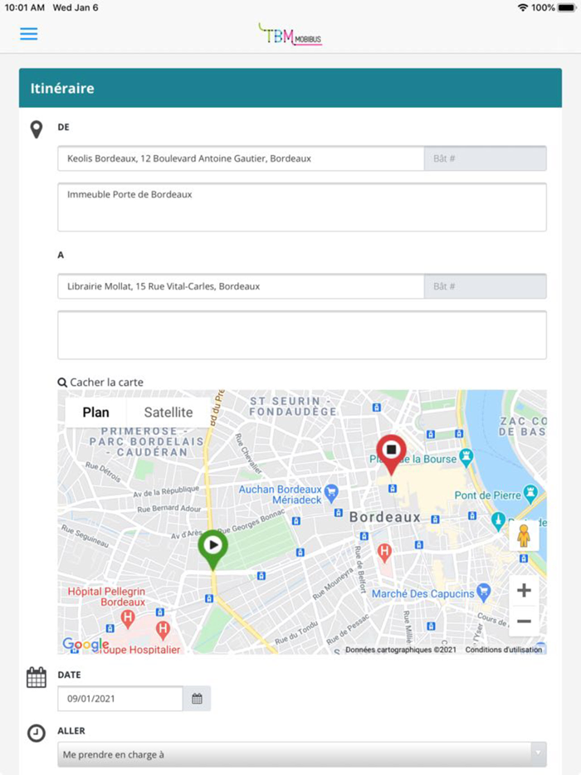
Task: Edit the Immeuble Porte de Bordeaux note field
Action: [x=302, y=207]
